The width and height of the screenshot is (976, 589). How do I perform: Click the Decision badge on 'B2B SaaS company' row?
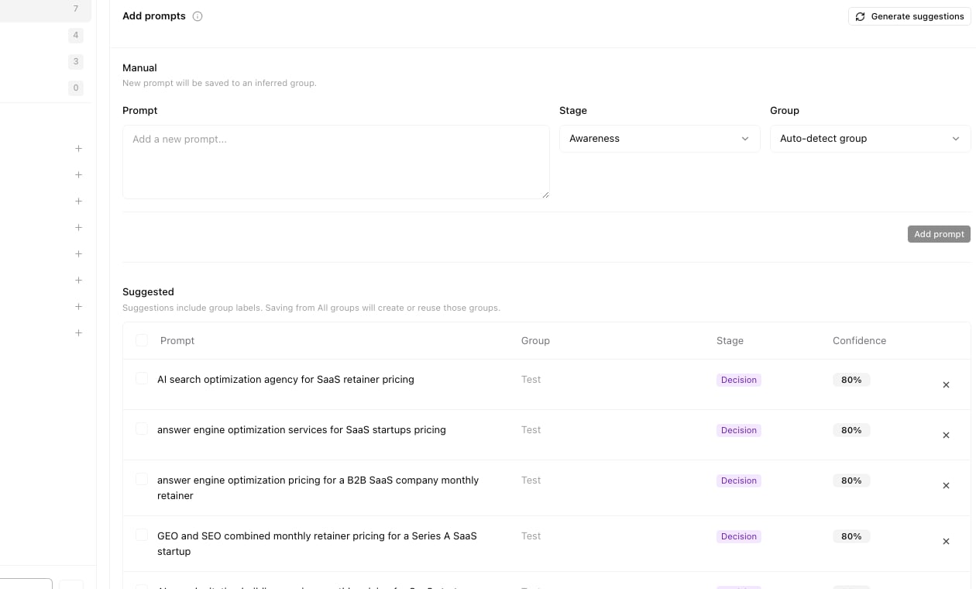click(739, 480)
